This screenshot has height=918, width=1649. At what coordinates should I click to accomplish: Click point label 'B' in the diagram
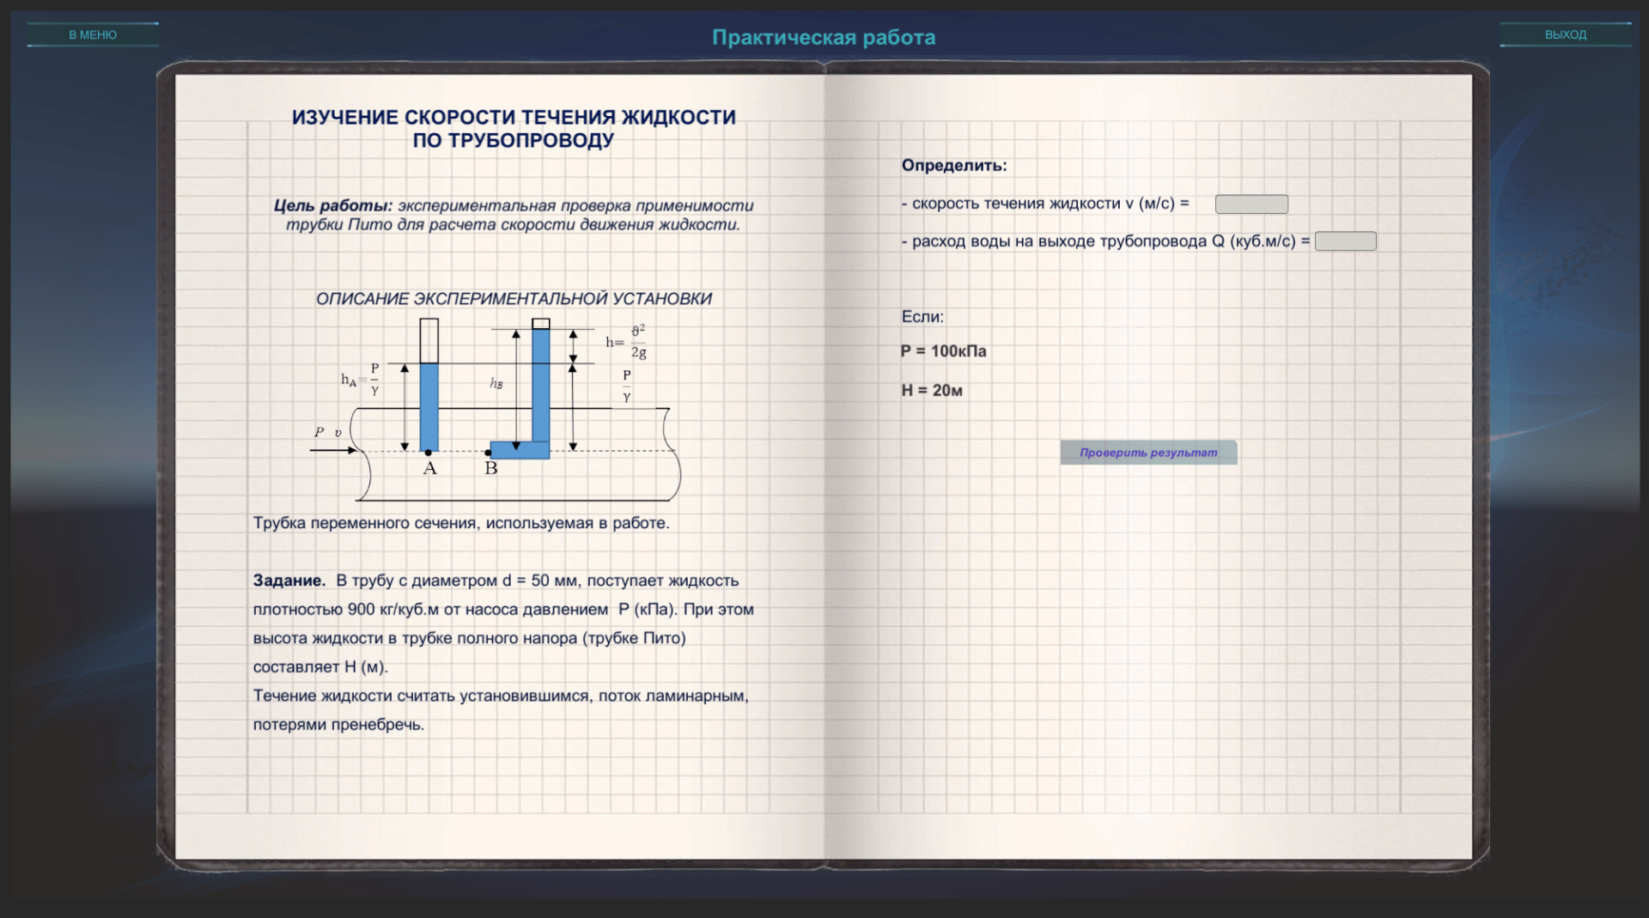tap(491, 469)
